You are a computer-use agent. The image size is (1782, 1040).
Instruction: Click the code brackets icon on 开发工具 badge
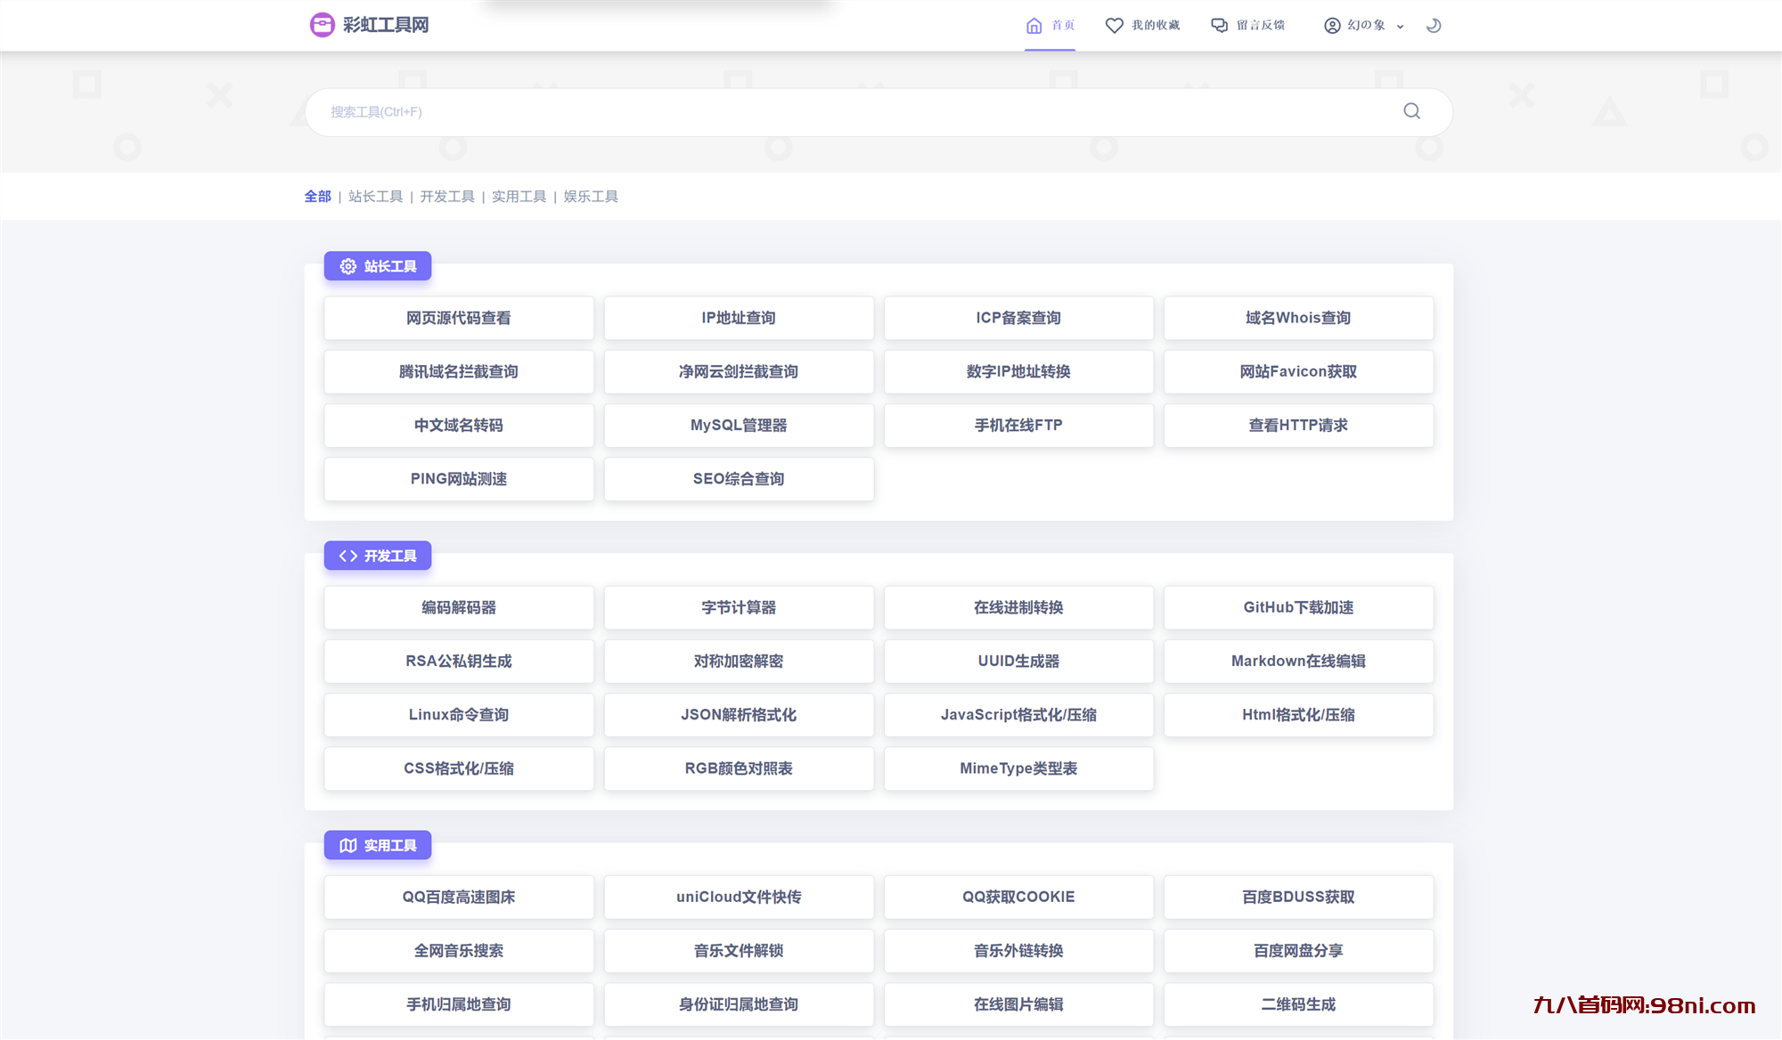coord(348,556)
